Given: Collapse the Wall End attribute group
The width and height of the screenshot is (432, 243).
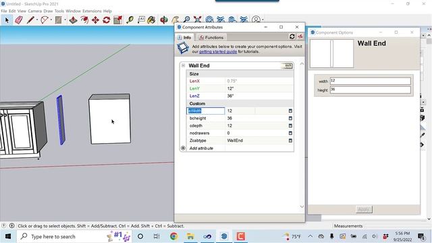Looking at the screenshot, I should [183, 65].
